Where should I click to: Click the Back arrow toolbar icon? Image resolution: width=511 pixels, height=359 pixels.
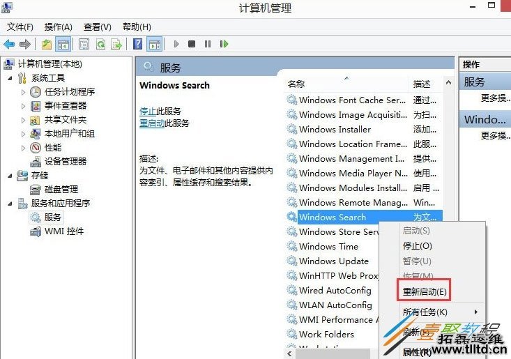pyautogui.click(x=9, y=44)
